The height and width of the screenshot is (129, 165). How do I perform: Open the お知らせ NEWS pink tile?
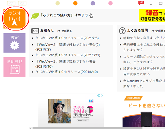(14, 67)
